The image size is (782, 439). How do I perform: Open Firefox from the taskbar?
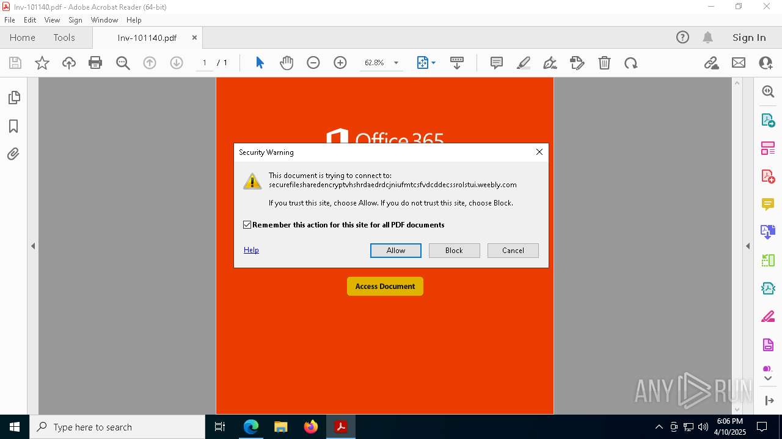pos(311,427)
